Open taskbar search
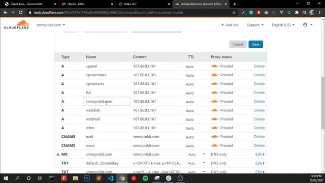Screen dimensions: 325x183 17,178
